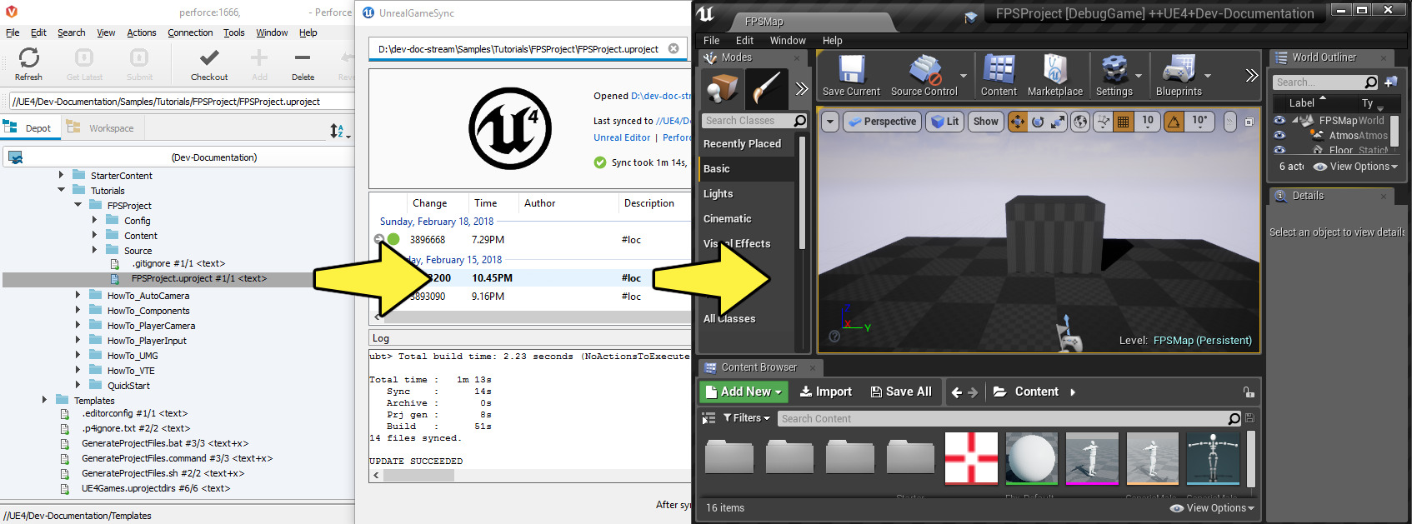Open Content Browser View Options dropdown
The height and width of the screenshot is (524, 1412).
(x=1212, y=508)
